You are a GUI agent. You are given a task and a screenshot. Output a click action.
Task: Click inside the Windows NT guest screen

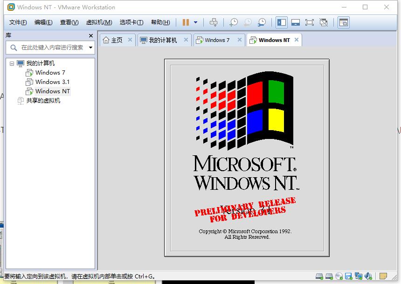coord(247,158)
